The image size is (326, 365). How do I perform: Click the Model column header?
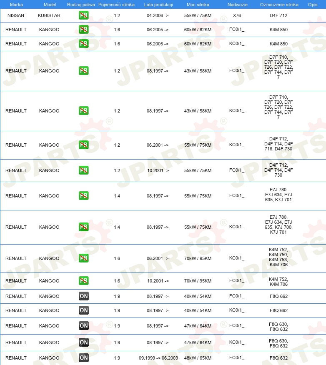coord(50,5)
